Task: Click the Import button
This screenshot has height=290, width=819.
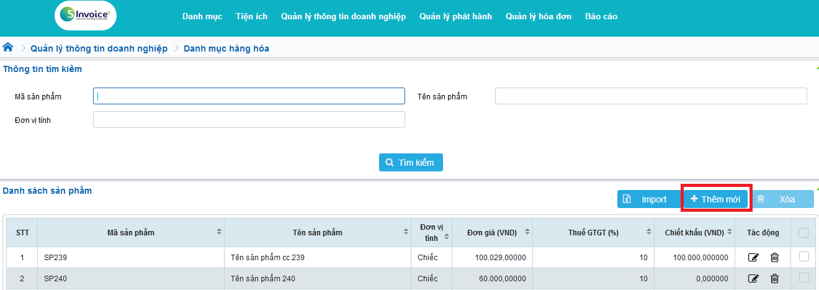Action: [648, 199]
